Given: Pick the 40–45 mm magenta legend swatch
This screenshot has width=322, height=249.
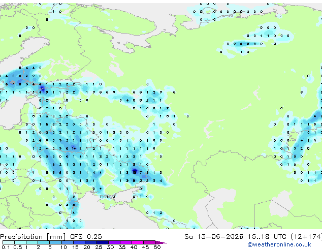Looking at the screenshot, I should coord(138,242).
